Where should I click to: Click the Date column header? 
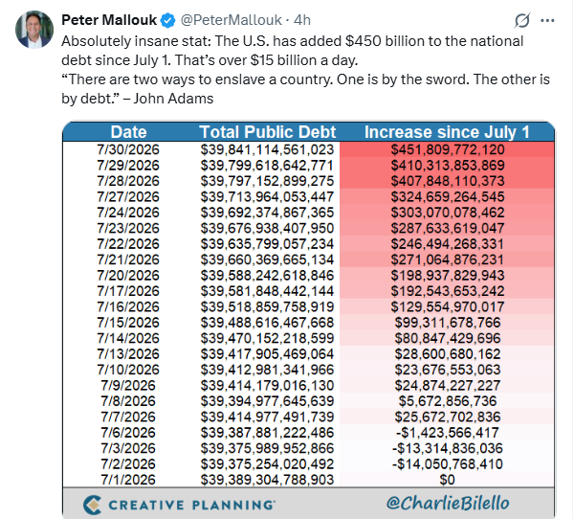pos(128,132)
